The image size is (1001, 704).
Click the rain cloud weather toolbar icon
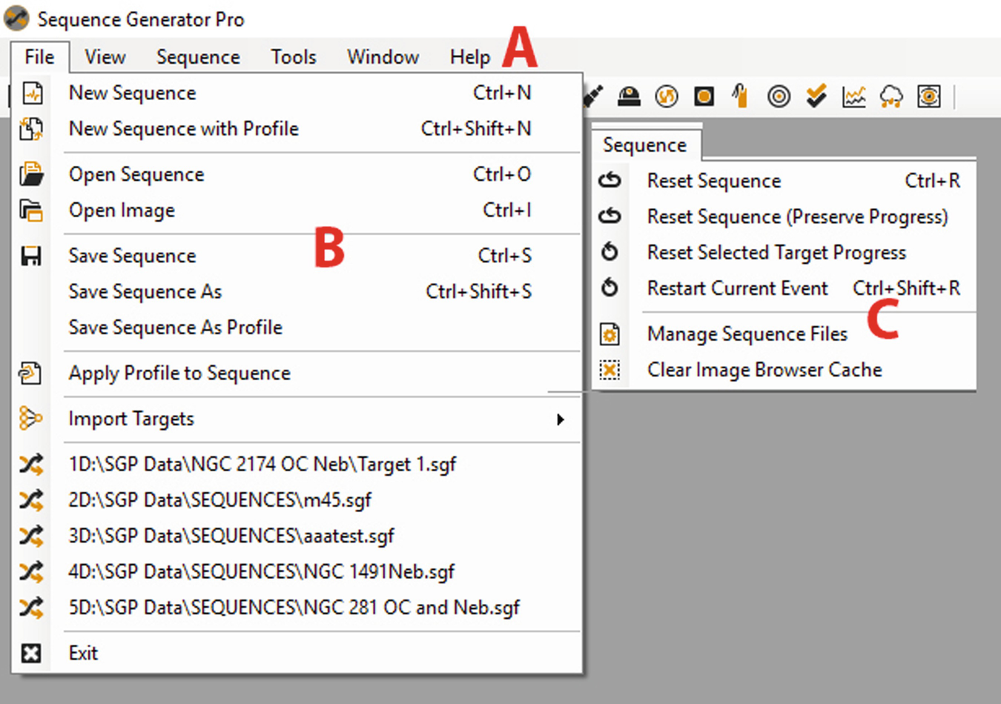[x=891, y=96]
